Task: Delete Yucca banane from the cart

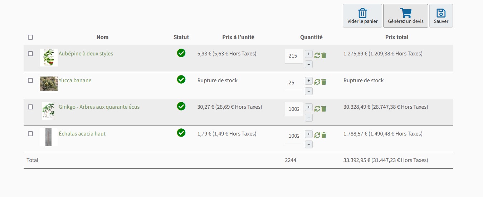Action: 324,82
